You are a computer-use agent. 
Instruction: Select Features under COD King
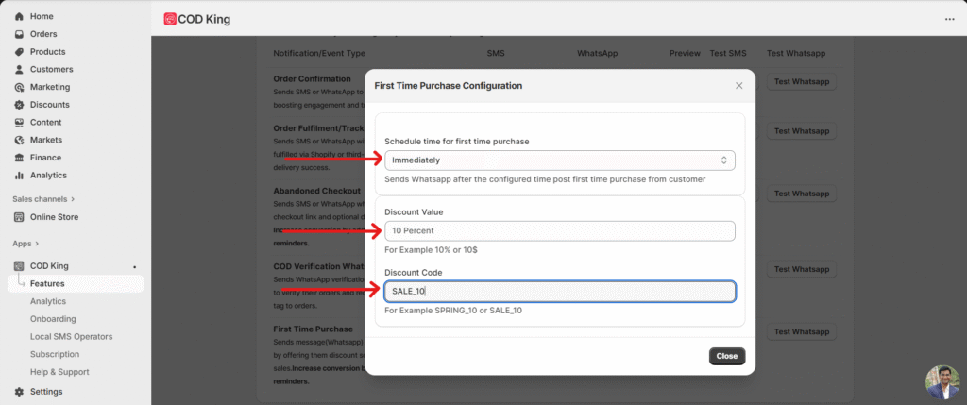coord(47,284)
